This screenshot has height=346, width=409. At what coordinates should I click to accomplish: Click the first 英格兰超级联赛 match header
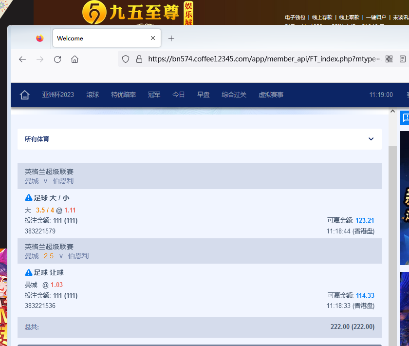(200, 176)
